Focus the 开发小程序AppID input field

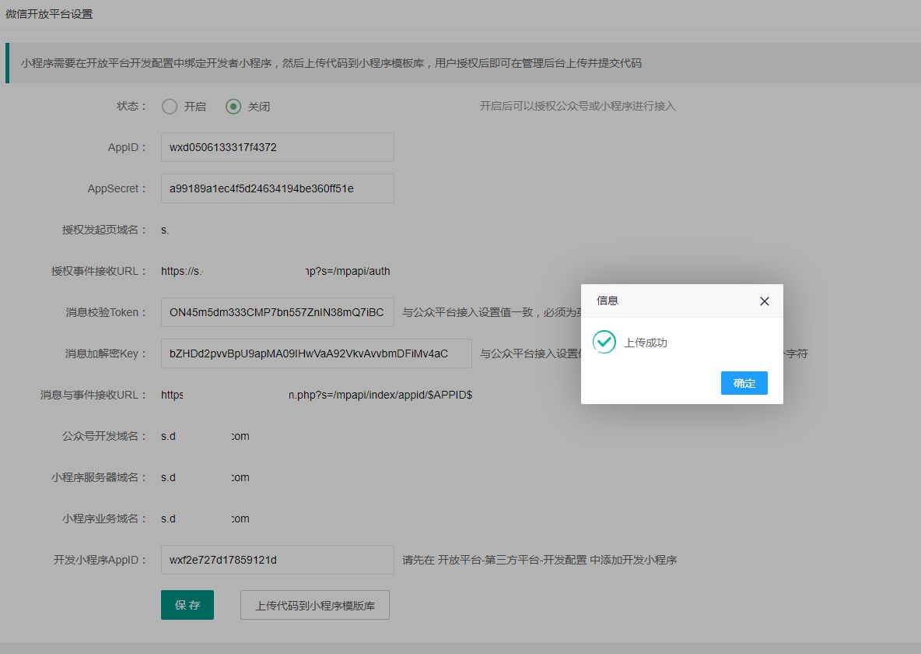coord(277,560)
